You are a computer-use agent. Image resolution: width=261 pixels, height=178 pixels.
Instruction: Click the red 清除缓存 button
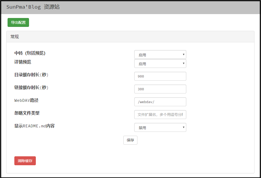click(25, 161)
